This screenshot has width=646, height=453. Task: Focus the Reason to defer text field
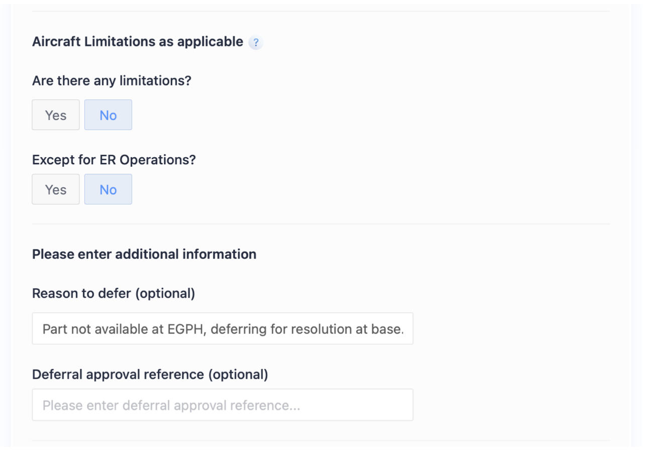coord(223,329)
